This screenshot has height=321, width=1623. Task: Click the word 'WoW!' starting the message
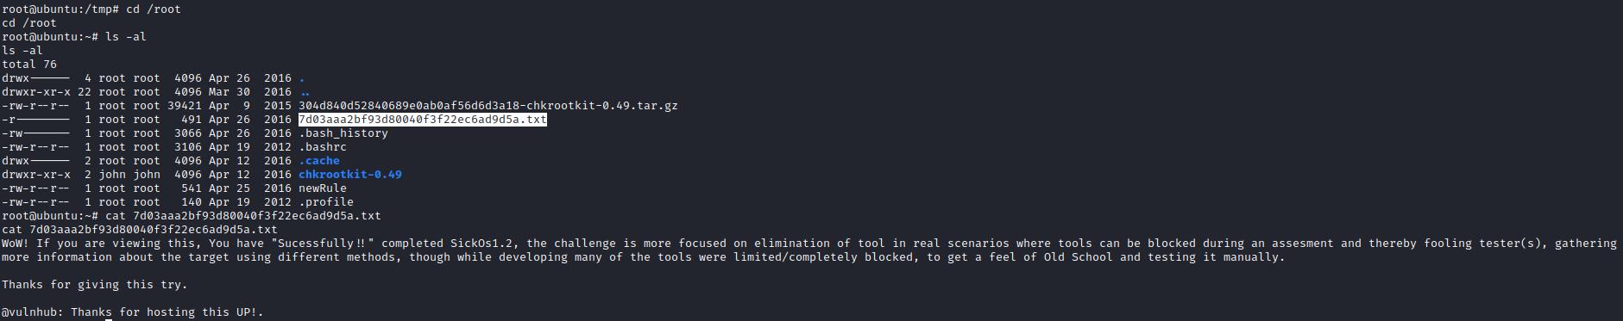tap(16, 244)
